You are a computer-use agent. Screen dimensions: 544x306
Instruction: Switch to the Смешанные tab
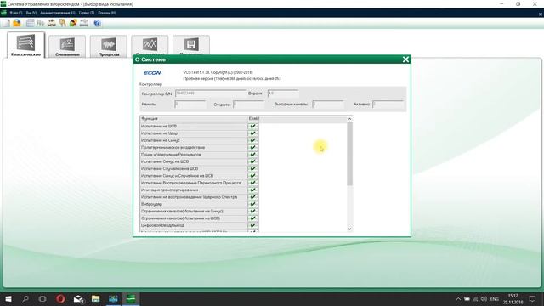(x=67, y=46)
